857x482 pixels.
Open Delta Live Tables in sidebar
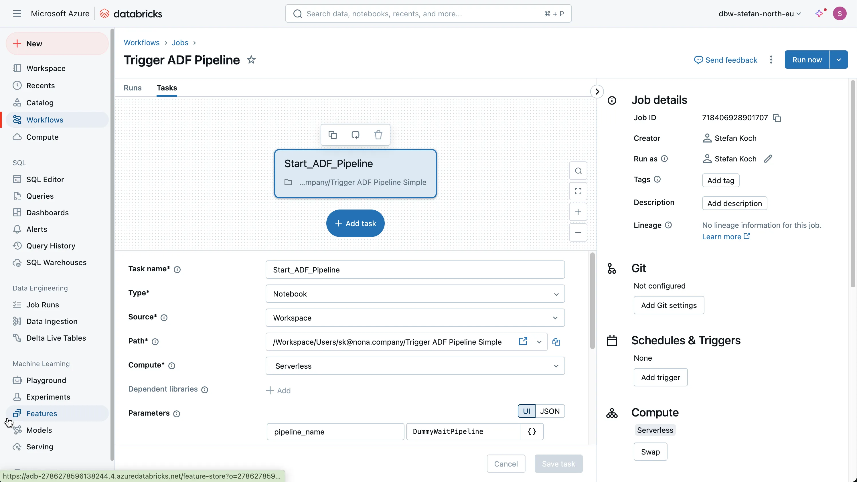56,338
